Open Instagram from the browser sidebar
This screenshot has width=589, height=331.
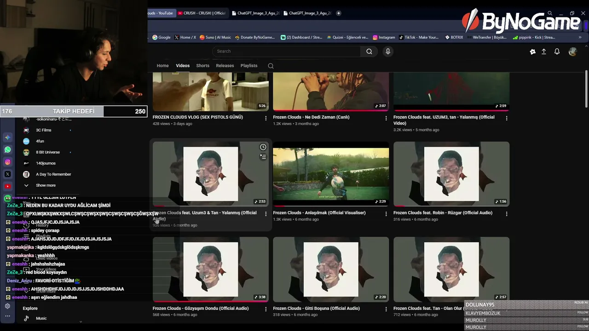tap(8, 162)
